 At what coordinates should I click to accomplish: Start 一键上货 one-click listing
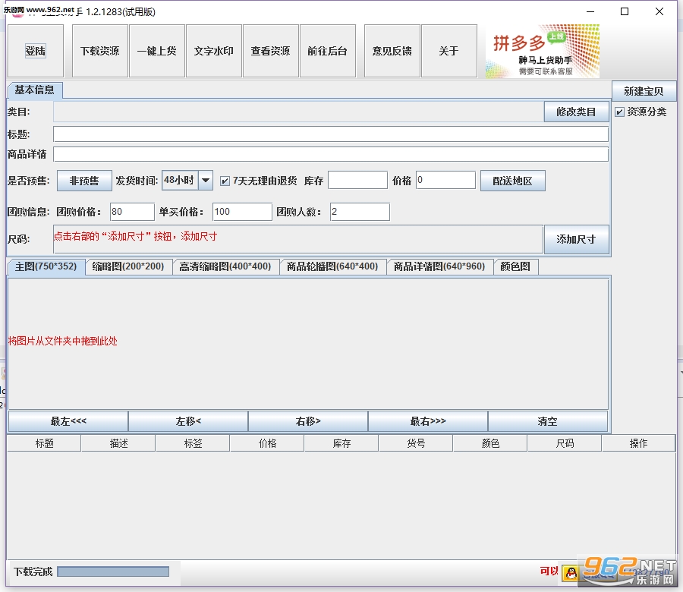click(157, 51)
